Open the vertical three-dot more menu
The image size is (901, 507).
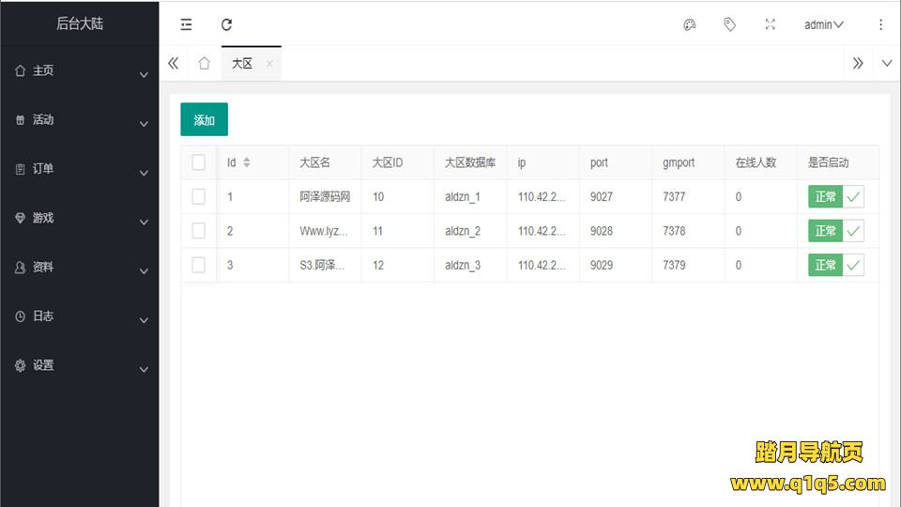[x=880, y=25]
